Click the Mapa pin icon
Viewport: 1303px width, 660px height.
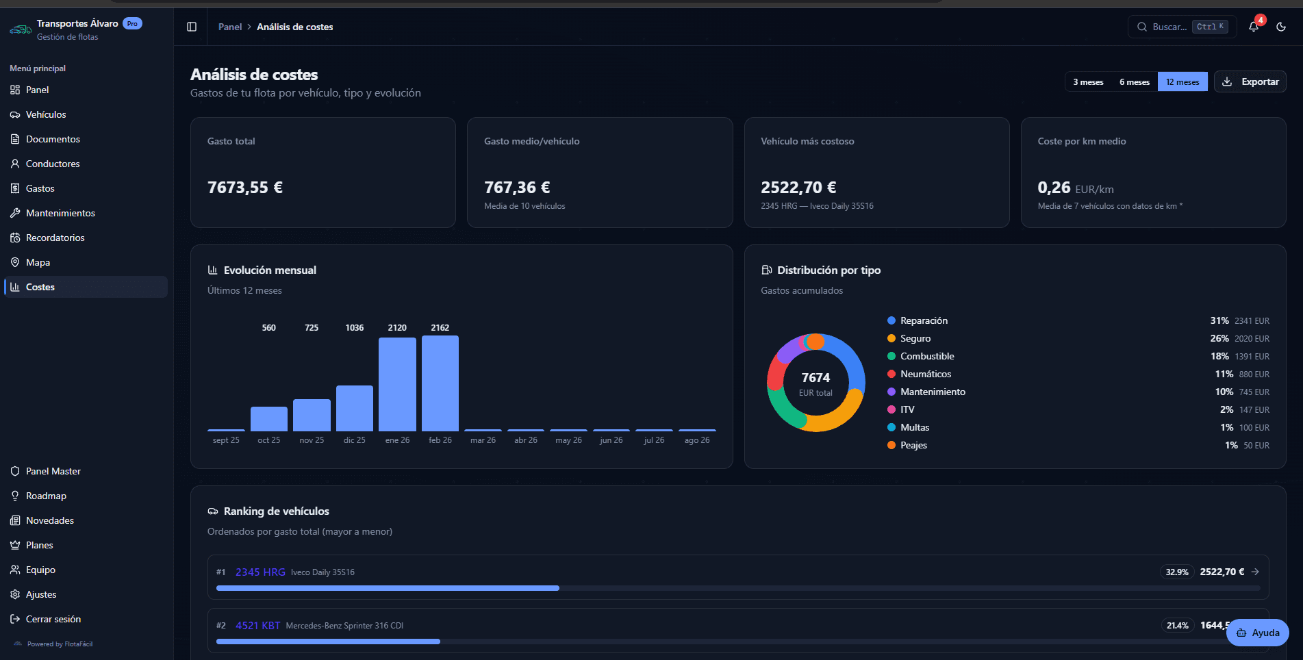pos(15,262)
